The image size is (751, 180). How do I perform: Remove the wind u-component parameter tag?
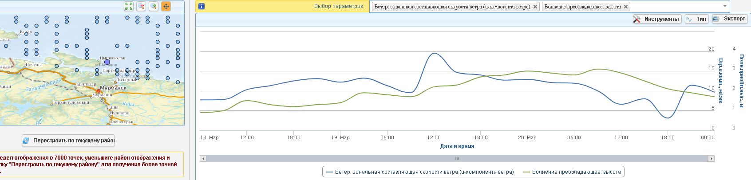pyautogui.click(x=535, y=7)
